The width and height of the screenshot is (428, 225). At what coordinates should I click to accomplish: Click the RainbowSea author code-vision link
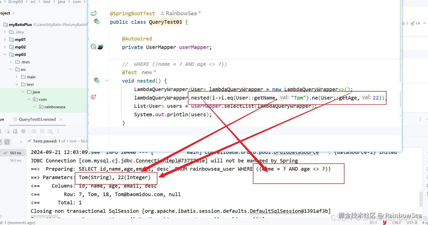click(181, 13)
